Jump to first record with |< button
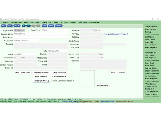 tap(24, 26)
